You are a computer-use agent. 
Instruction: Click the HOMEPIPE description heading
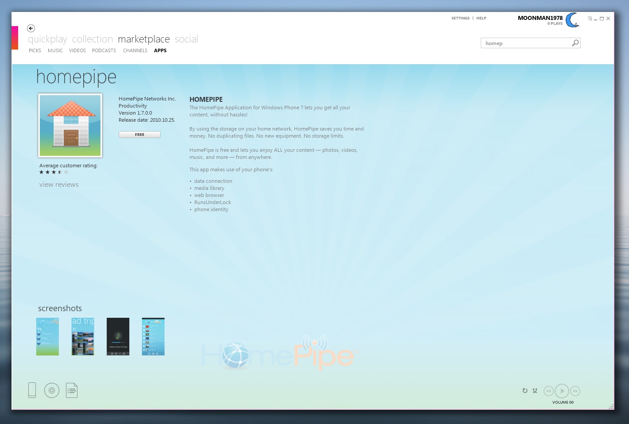pyautogui.click(x=206, y=100)
